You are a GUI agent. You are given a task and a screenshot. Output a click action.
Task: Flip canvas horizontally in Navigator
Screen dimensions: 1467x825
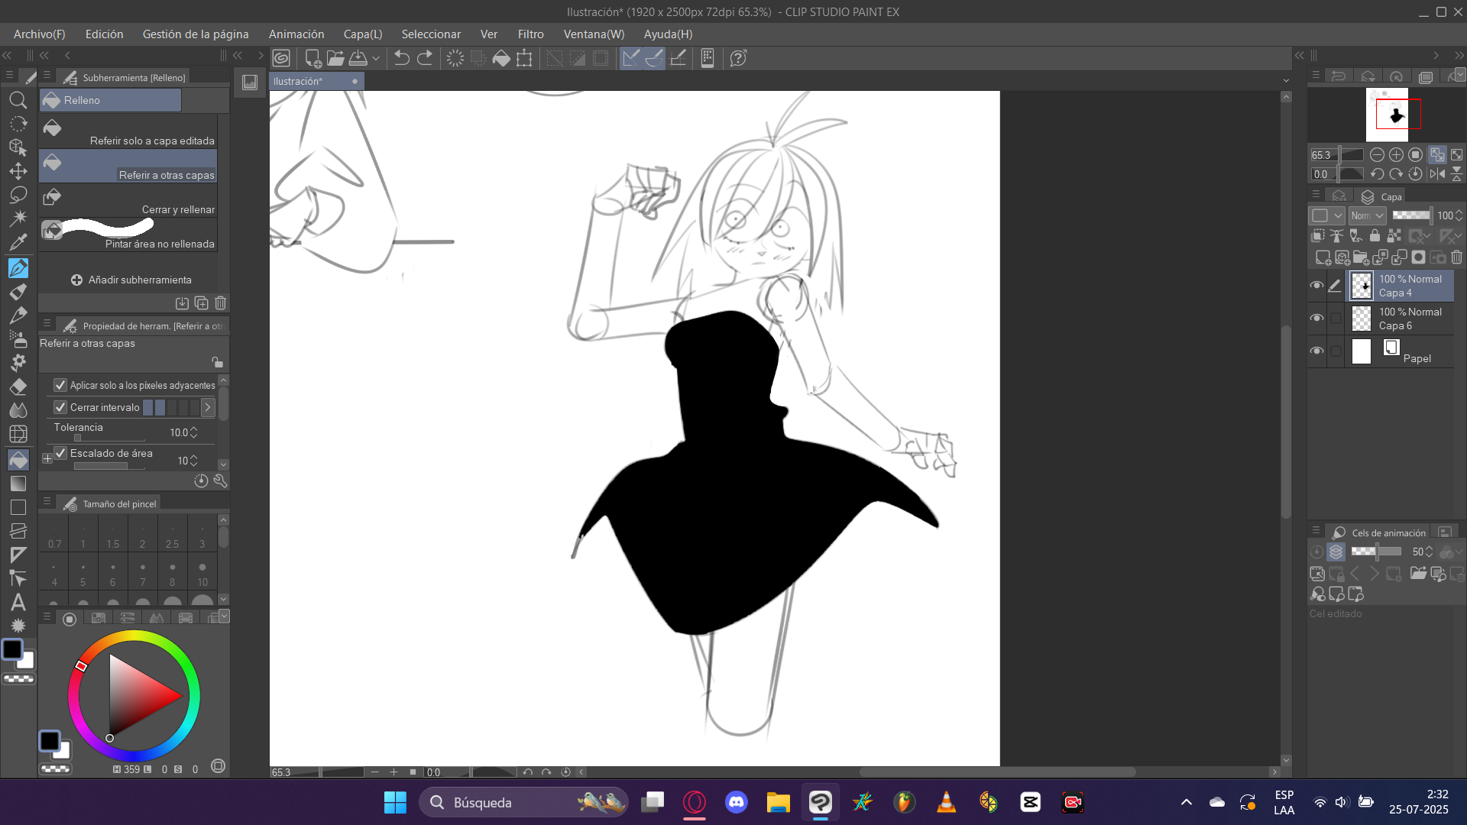1437,174
